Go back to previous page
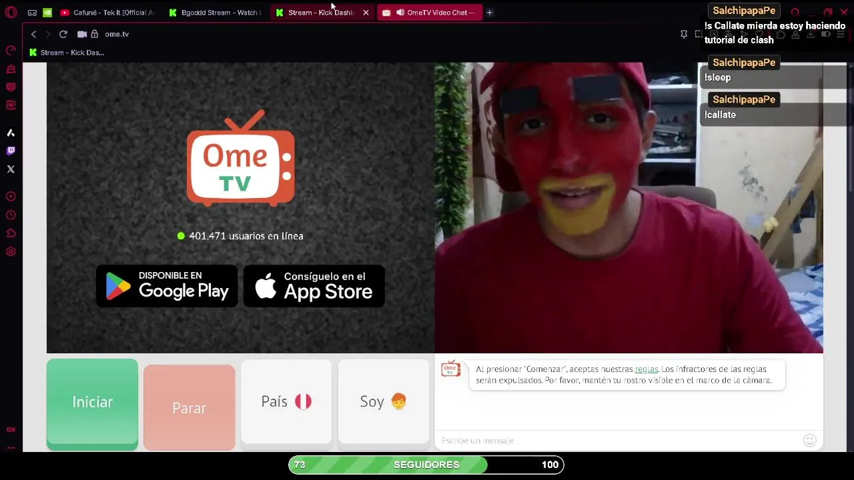854x480 pixels. click(x=33, y=34)
